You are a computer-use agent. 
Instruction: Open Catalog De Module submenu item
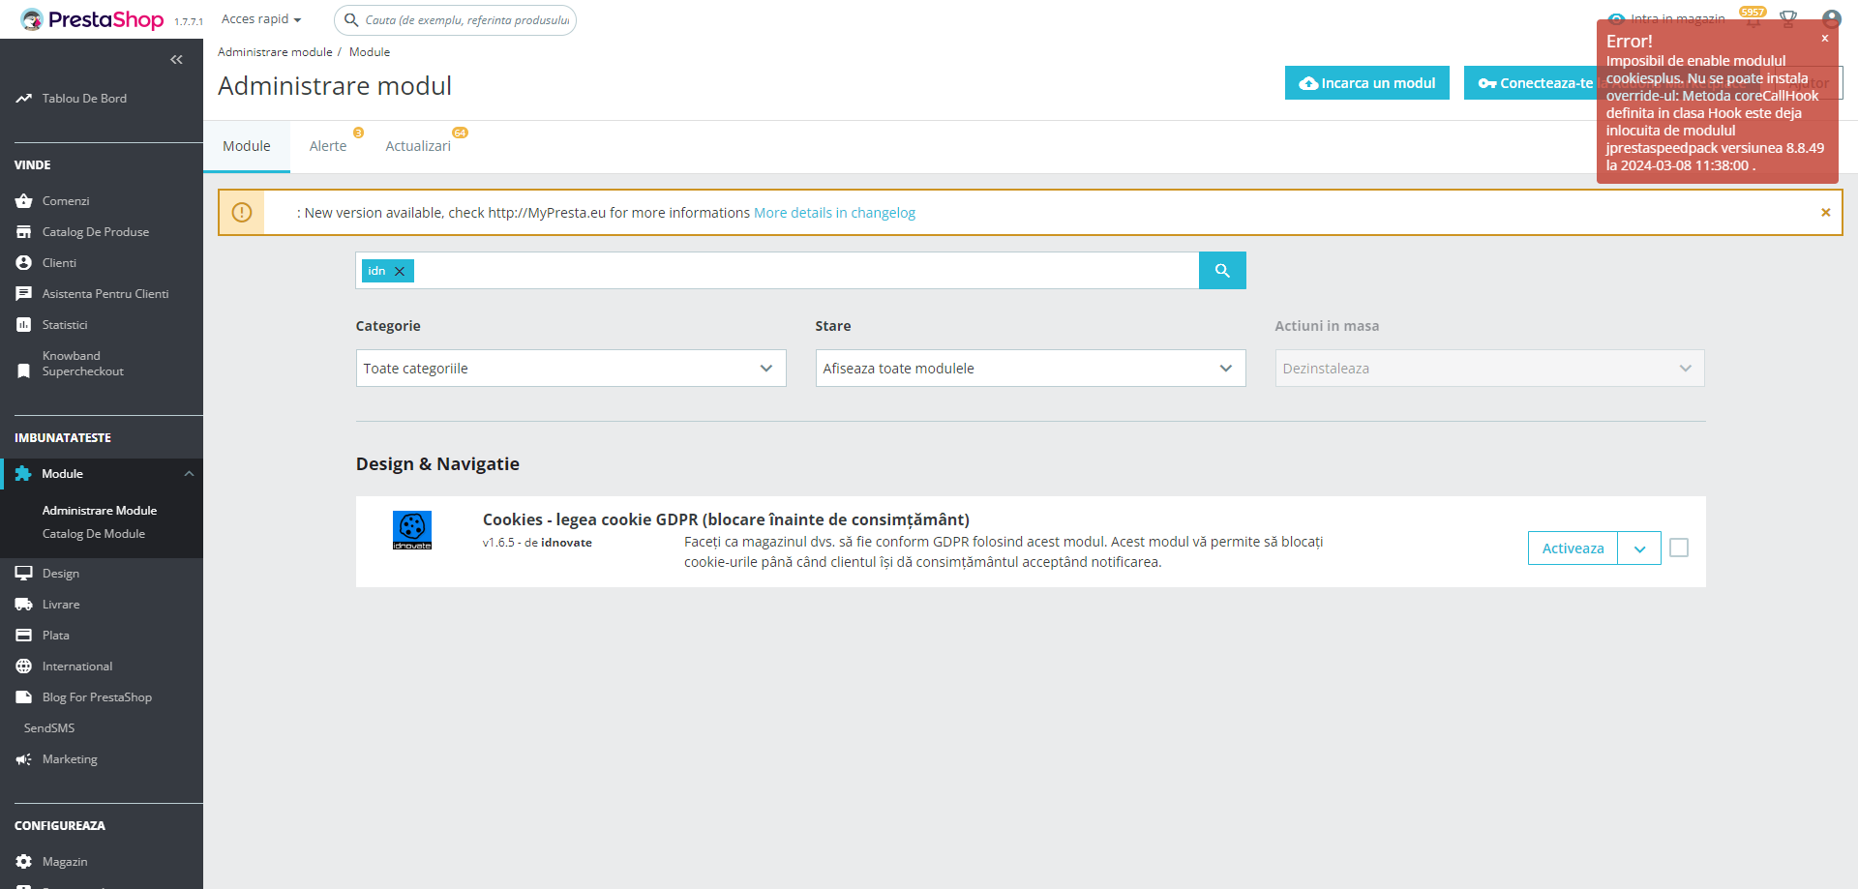(94, 534)
